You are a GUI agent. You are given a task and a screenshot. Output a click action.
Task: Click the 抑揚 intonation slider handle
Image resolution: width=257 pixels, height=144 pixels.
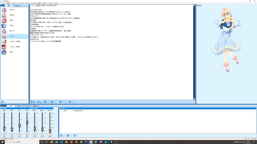27,122
